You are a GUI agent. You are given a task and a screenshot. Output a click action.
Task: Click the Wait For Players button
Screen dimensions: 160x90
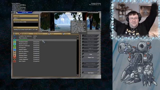pos(90,36)
